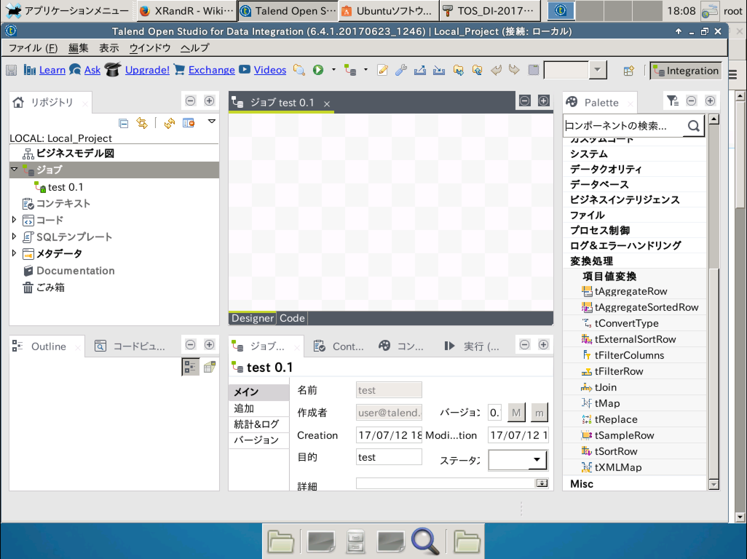Viewport: 747px width, 559px height.
Task: Collapse the ジョブ tree node
Action: pyautogui.click(x=14, y=169)
